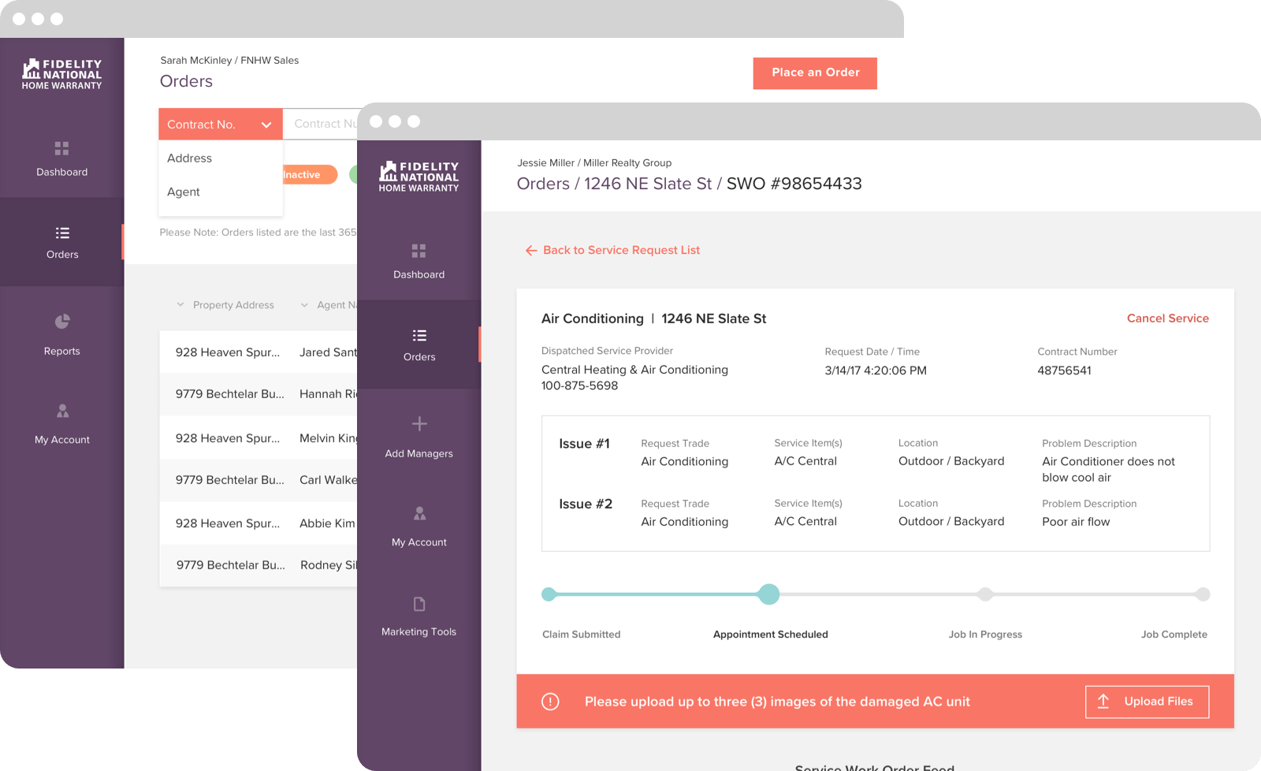Screen dimensions: 1261x771
Task: Click the Fidelity National Home Warranty logo
Action: (x=418, y=177)
